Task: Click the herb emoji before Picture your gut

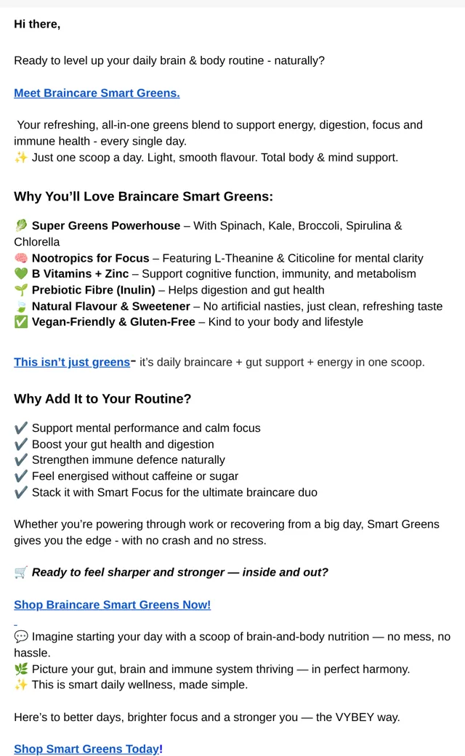Action: click(x=21, y=669)
